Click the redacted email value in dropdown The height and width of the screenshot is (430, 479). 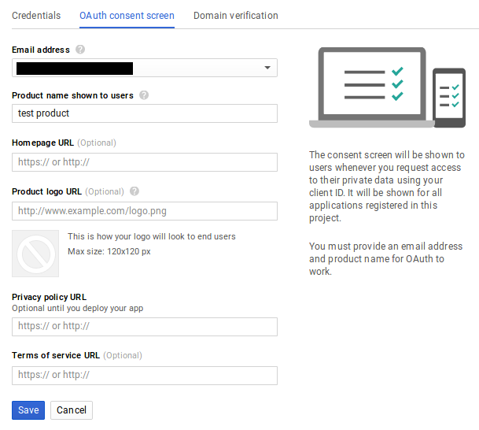coord(75,69)
